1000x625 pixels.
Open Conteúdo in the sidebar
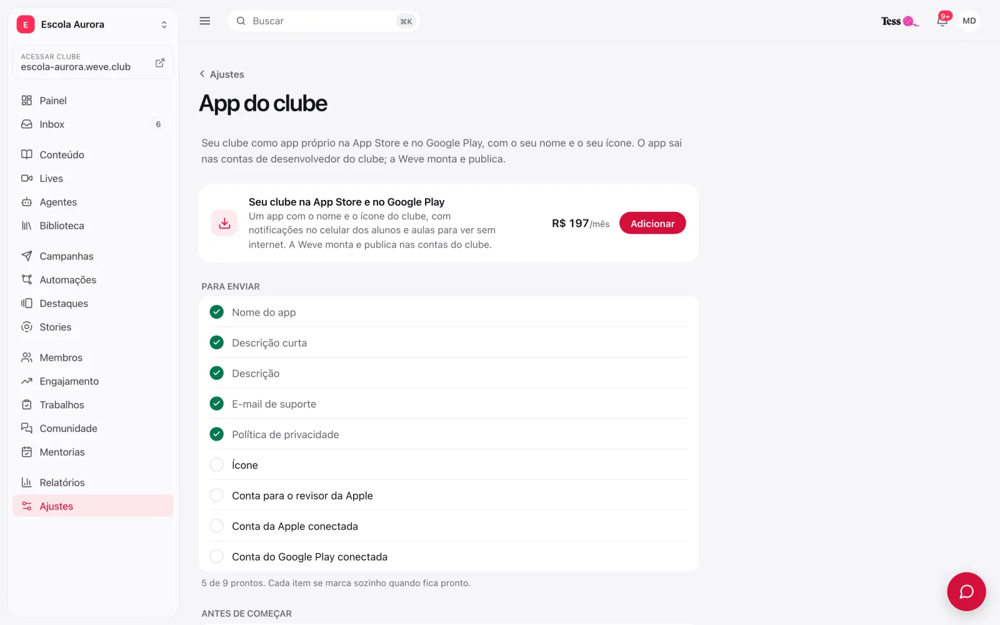pos(92,154)
